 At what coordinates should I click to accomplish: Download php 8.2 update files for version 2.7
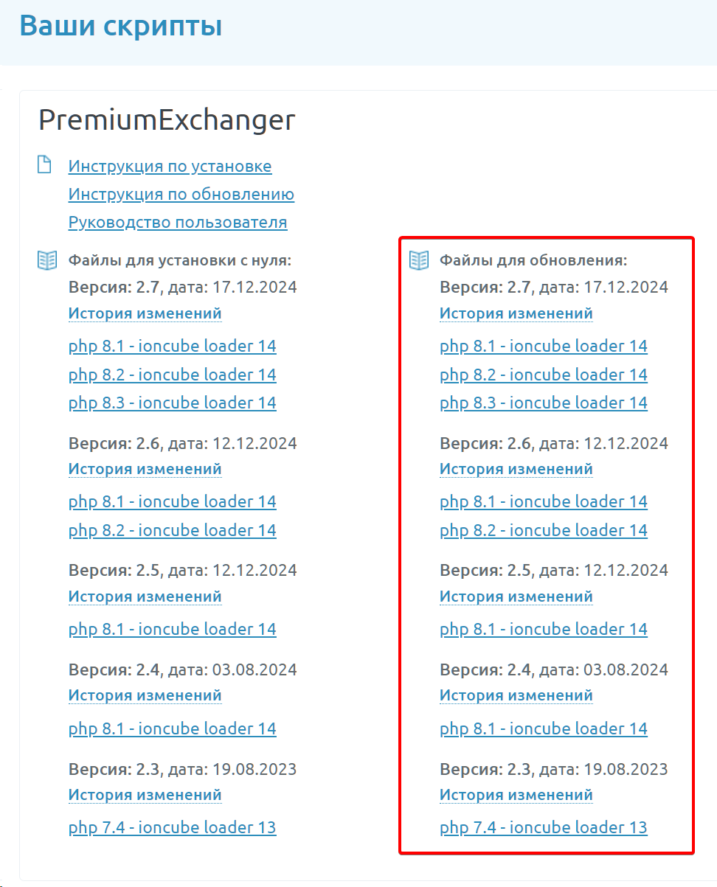click(x=543, y=375)
